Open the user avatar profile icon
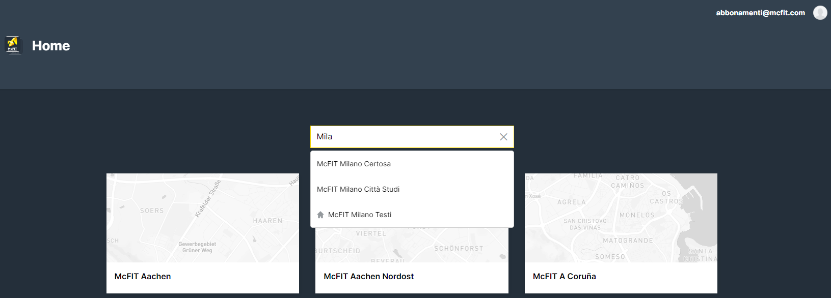Screen dimensions: 831x298 click(x=820, y=13)
